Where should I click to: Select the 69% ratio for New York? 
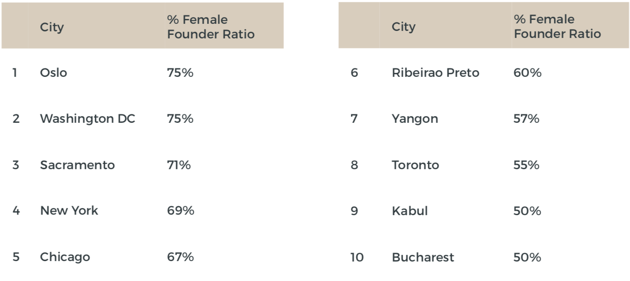[x=181, y=211]
